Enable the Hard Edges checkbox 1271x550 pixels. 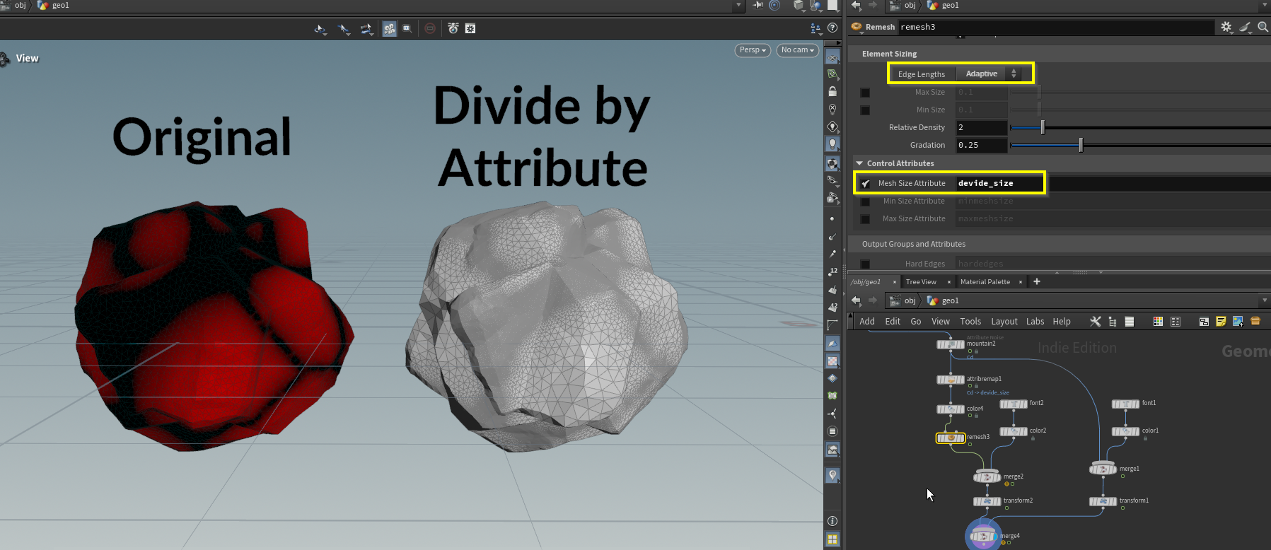pos(865,264)
